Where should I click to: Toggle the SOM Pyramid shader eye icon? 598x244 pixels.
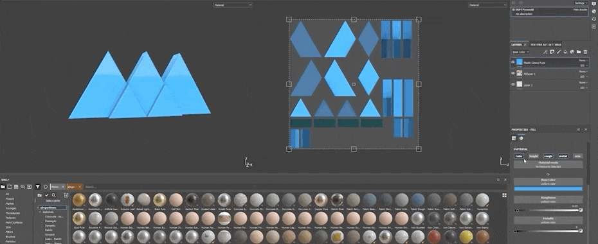click(514, 10)
